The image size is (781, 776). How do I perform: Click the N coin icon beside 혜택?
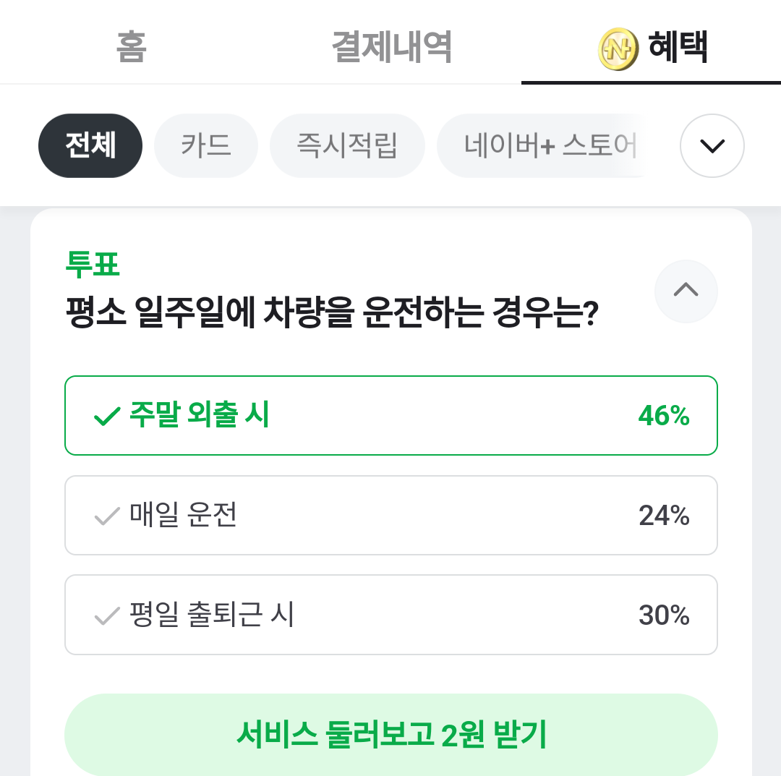[618, 49]
